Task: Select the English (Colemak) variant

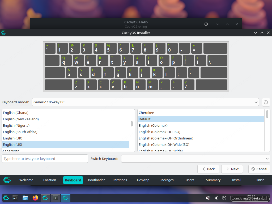Action: coord(201,125)
